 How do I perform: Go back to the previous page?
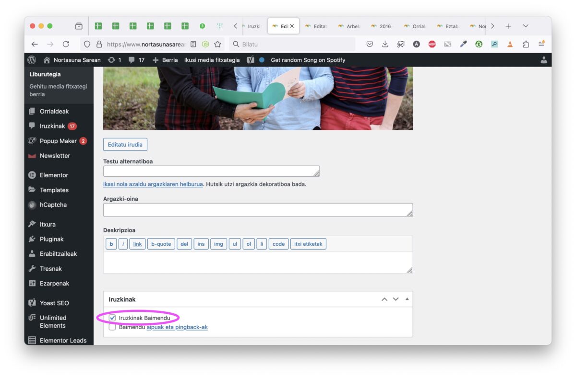tap(35, 44)
